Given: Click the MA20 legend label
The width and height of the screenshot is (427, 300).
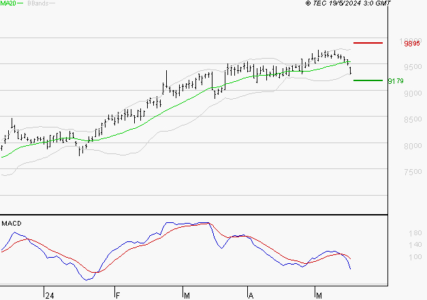Looking at the screenshot, I should click(8, 3).
